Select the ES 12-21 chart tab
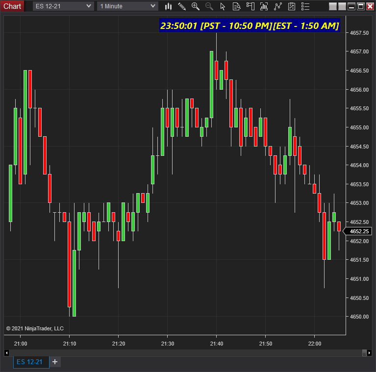The image size is (376, 372). [x=31, y=362]
